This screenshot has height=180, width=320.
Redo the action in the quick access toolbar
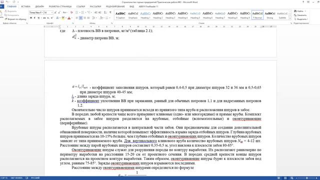pos(13,2)
